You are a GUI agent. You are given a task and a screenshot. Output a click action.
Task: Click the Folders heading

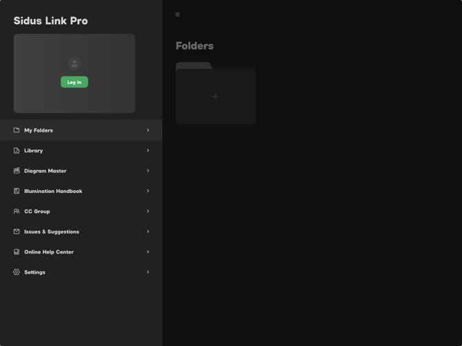tap(194, 46)
